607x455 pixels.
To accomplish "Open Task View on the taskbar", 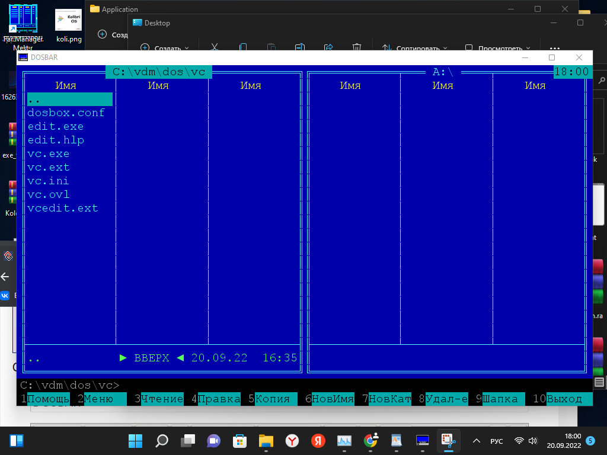I will 188,441.
